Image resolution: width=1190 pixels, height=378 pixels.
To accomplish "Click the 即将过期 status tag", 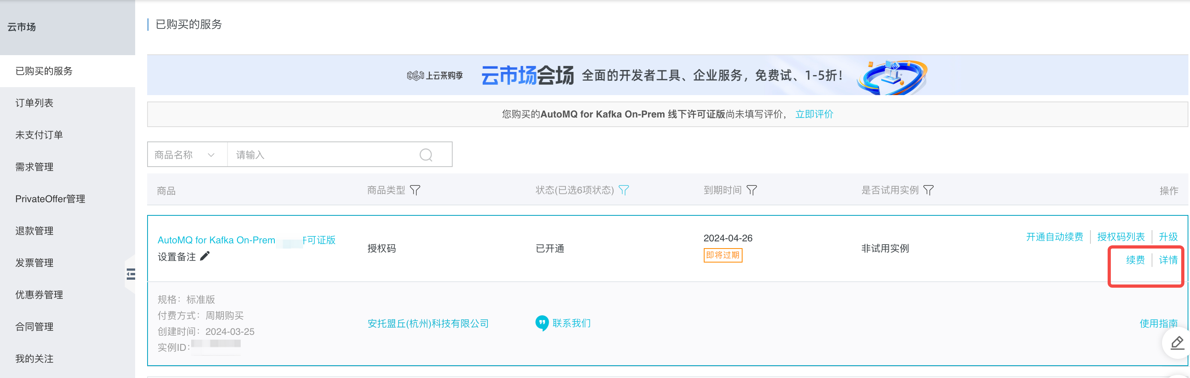I will [723, 255].
